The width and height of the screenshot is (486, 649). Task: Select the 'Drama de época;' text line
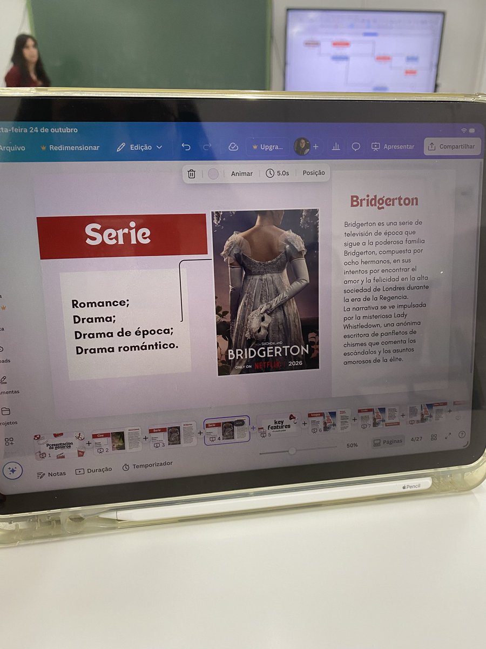point(124,334)
